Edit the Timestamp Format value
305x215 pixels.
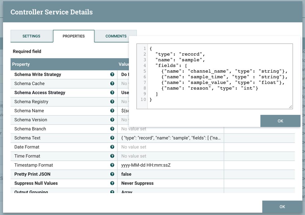[x=170, y=165]
